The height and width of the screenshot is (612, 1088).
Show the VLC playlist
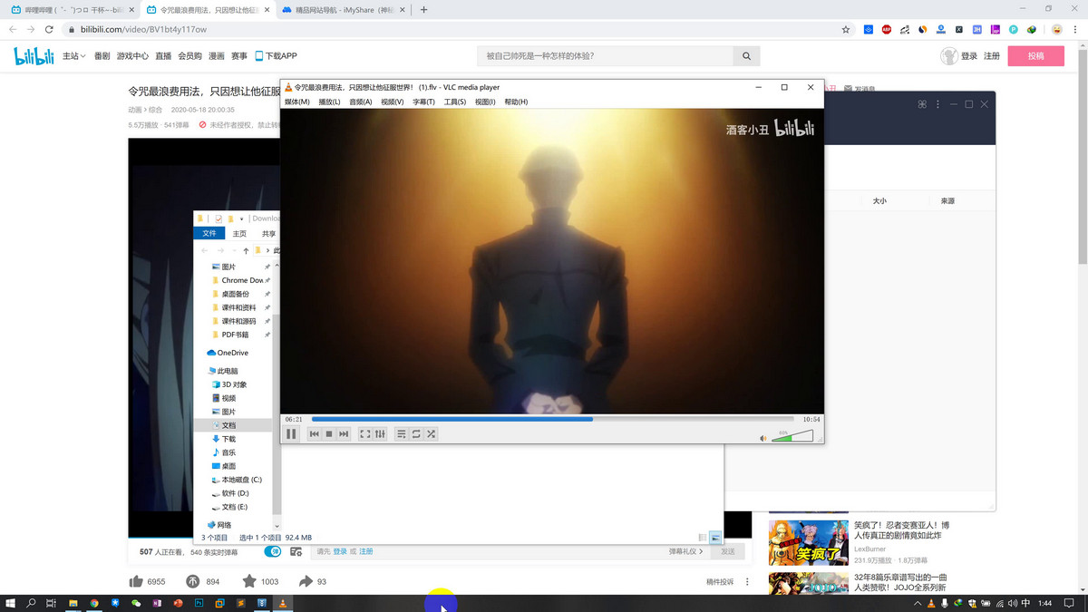pos(401,434)
